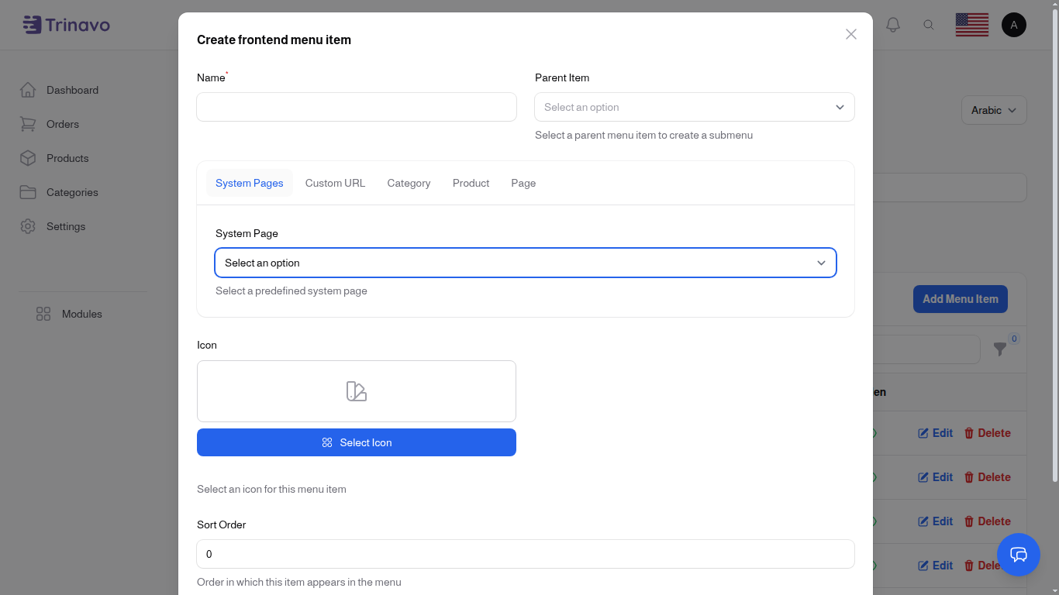Select the Orders cart icon in sidebar
The height and width of the screenshot is (595, 1059).
coord(28,124)
